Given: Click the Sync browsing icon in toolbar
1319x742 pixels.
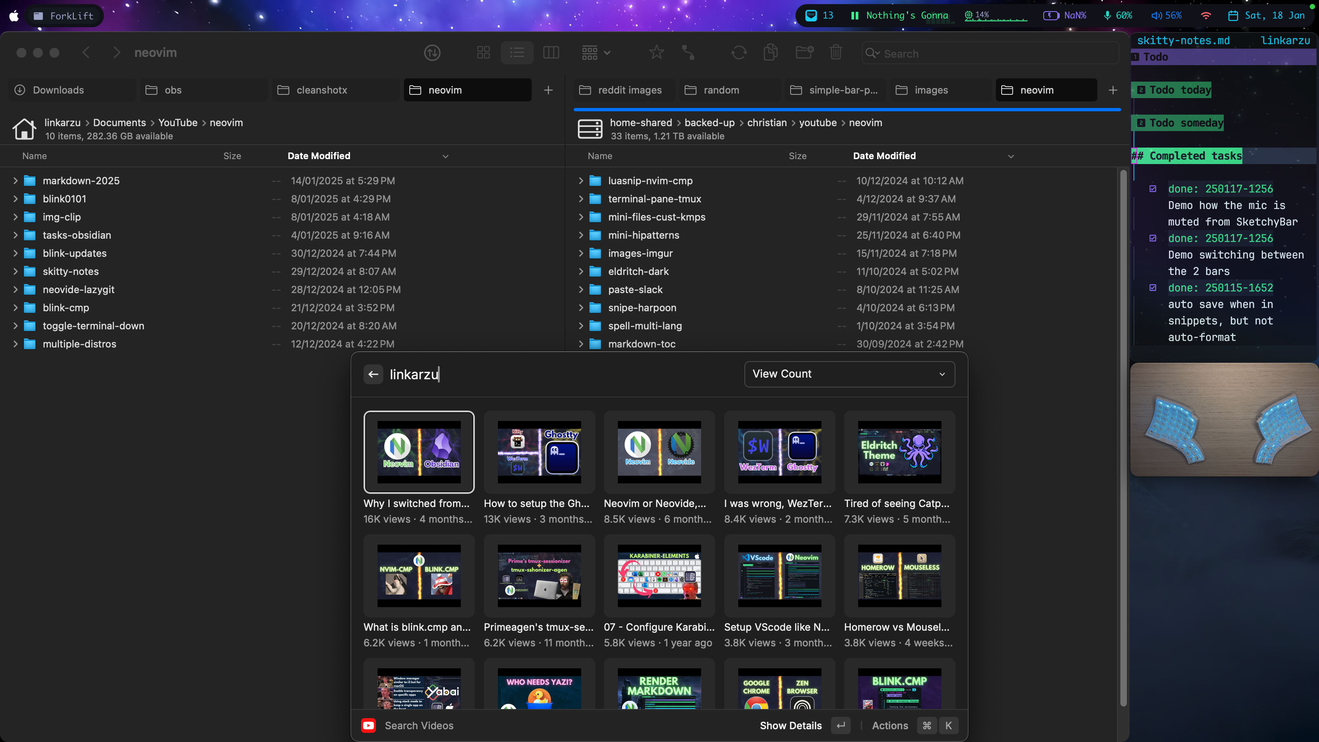Looking at the screenshot, I should click(x=432, y=53).
